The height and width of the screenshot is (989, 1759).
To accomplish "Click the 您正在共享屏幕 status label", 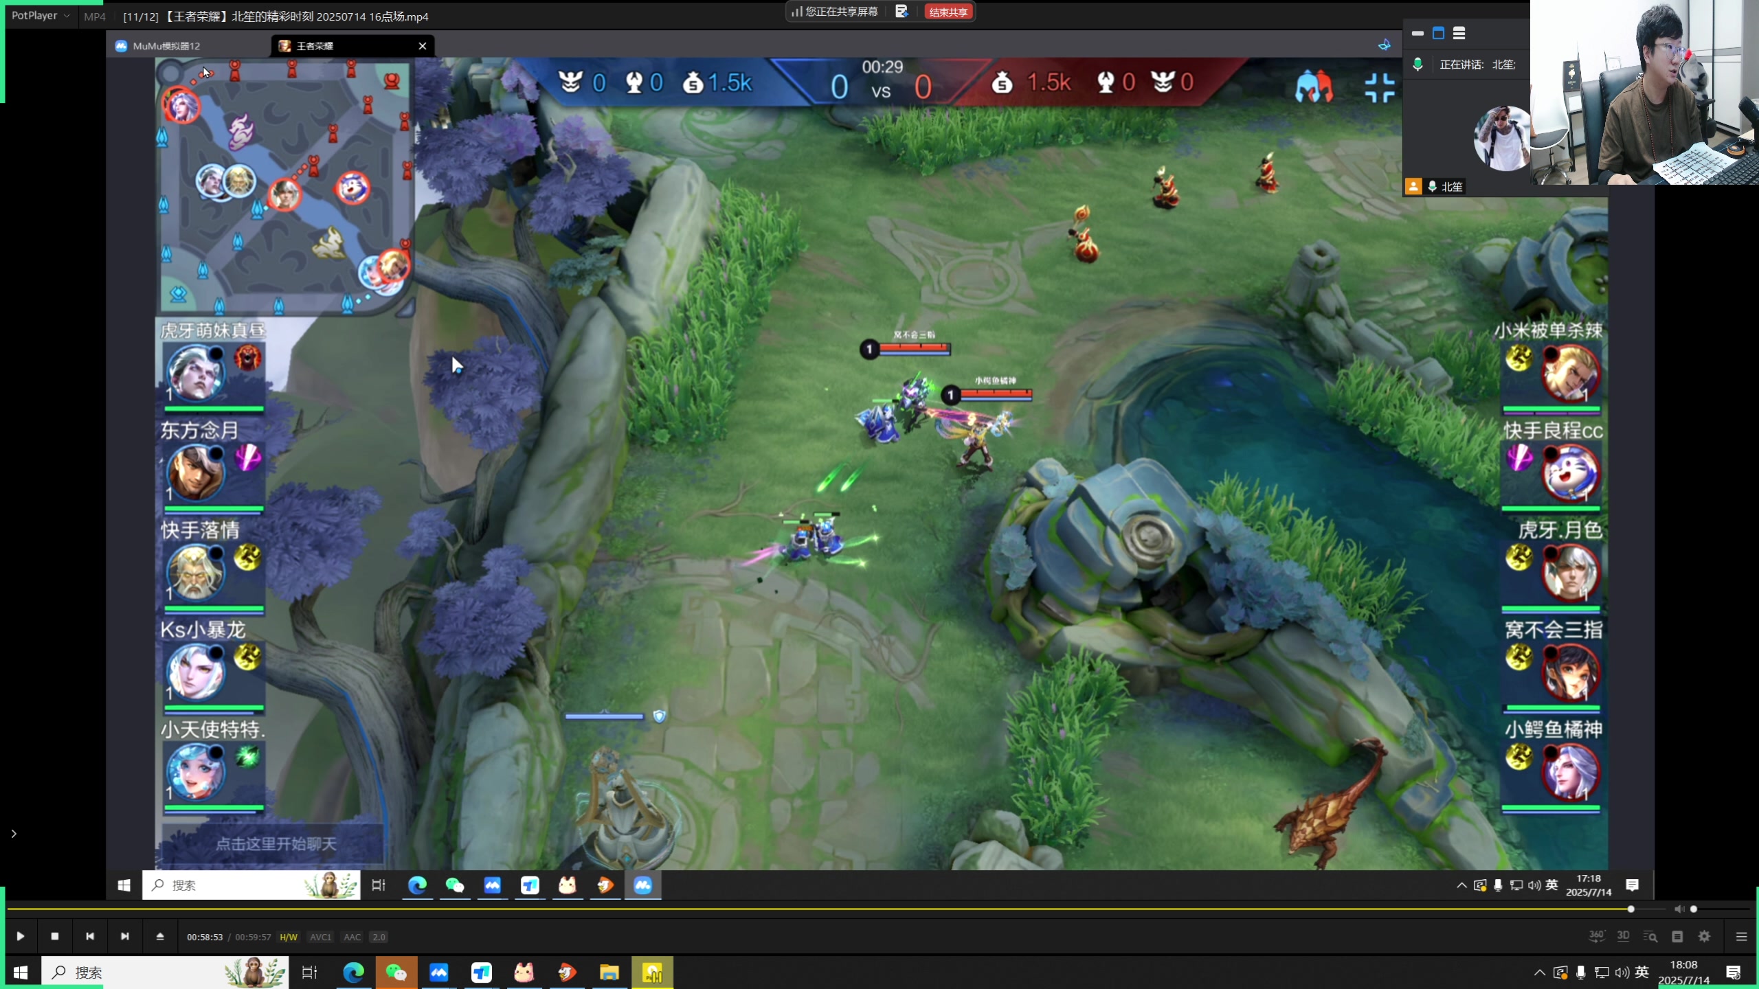I will point(841,12).
